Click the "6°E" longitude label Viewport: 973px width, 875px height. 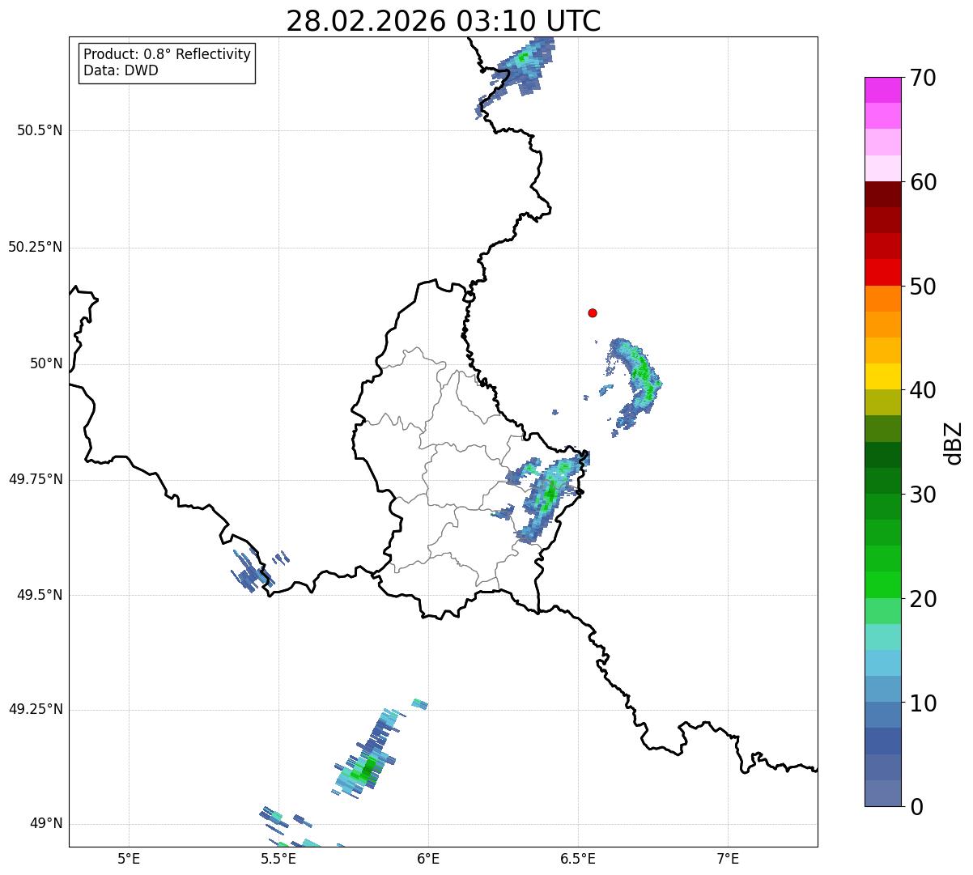428,858
